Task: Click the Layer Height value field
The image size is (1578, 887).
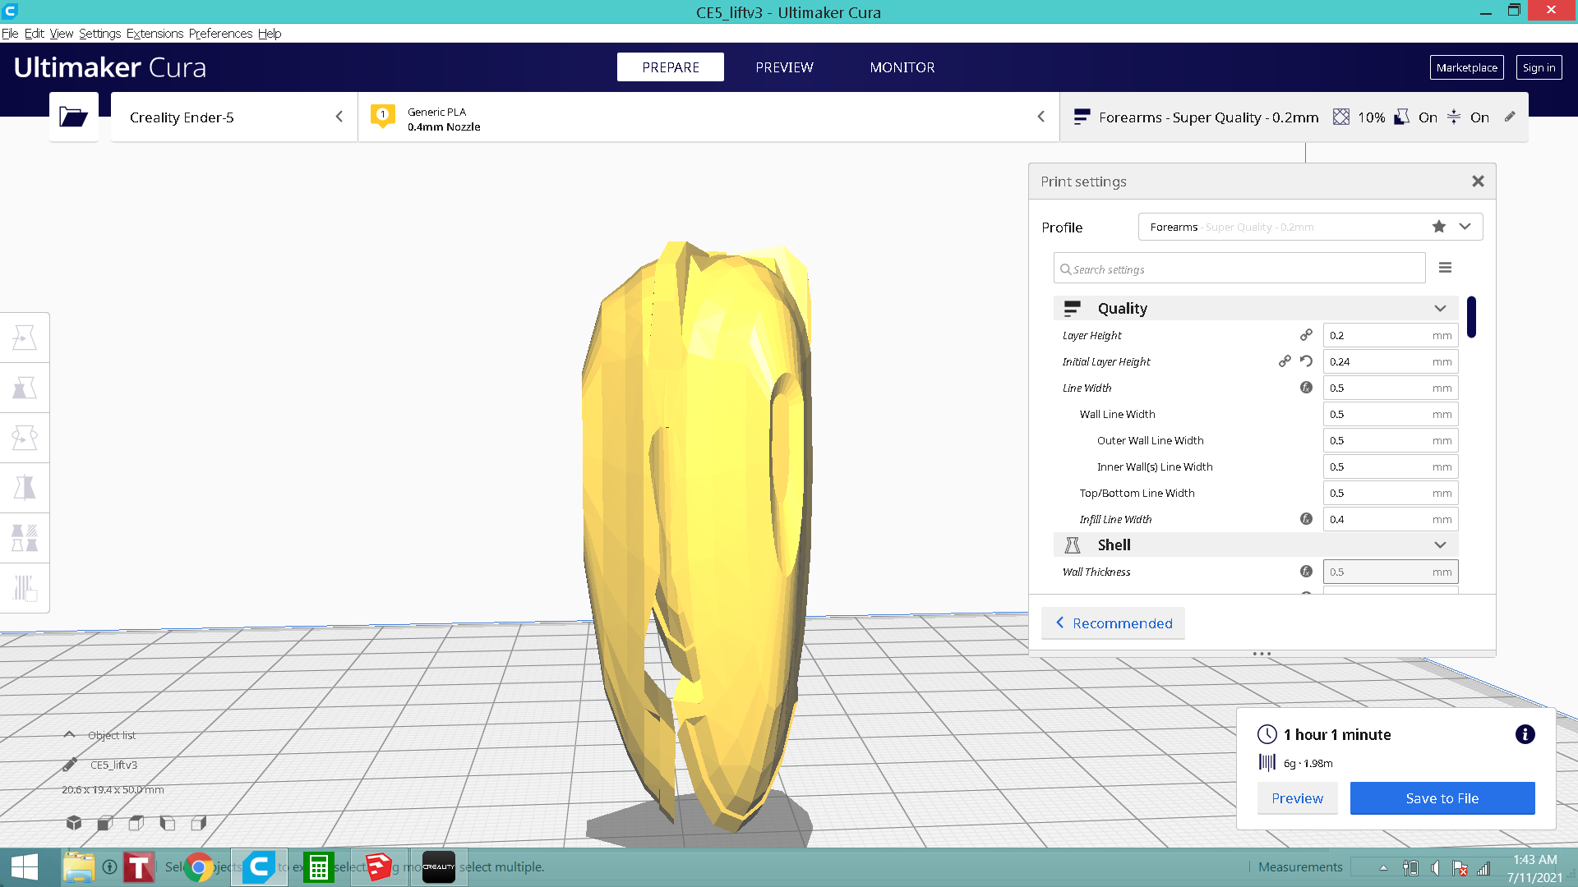Action: [1390, 335]
